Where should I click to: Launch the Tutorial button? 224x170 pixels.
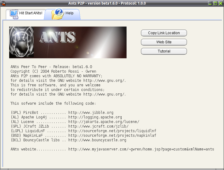tap(164, 51)
